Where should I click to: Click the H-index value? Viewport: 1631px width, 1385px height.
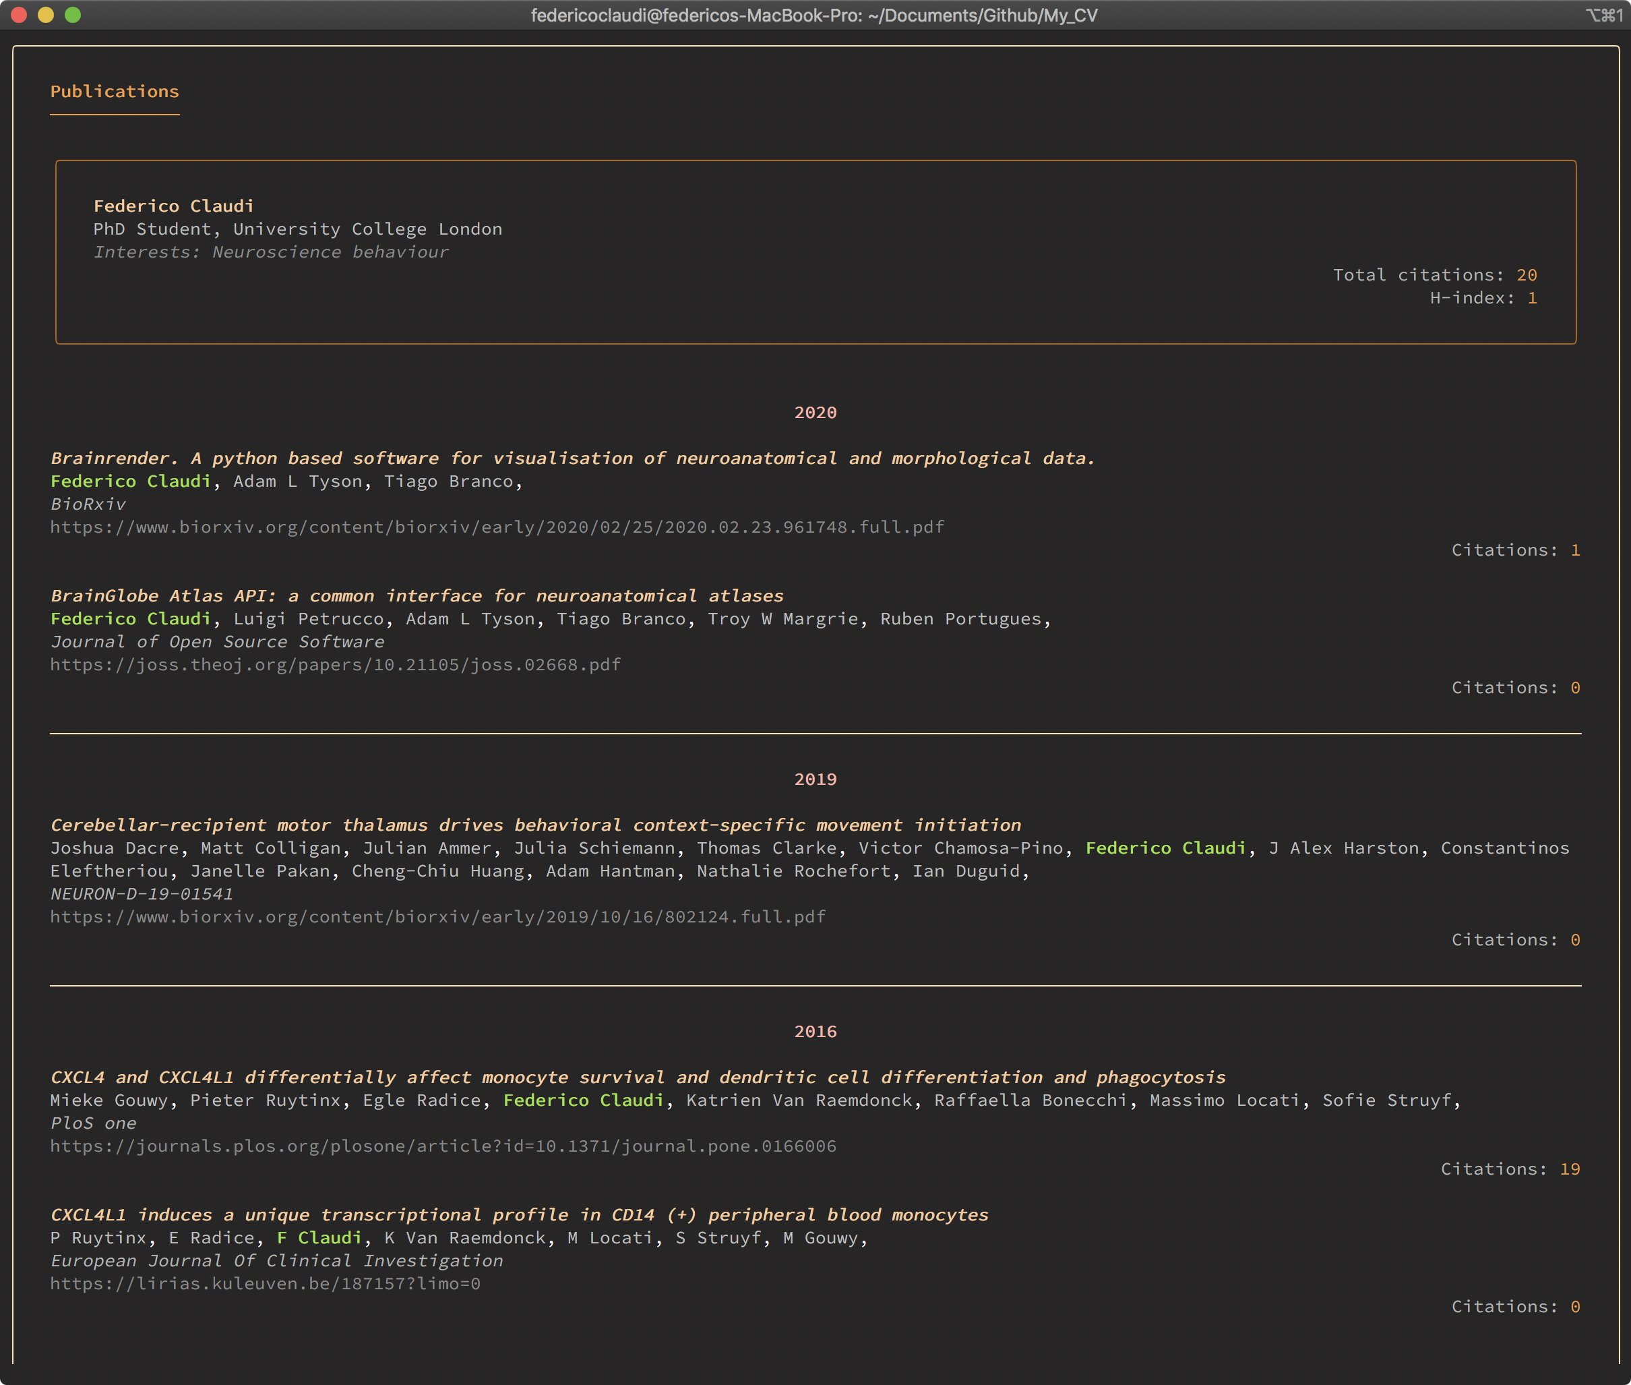coord(1531,297)
